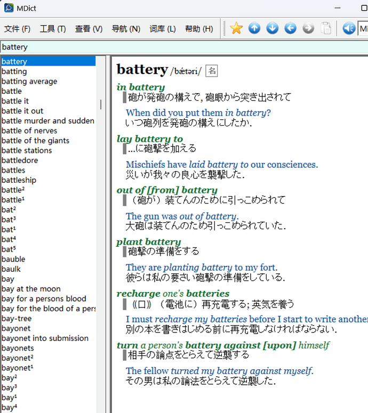Click the green phrase 'plant battery'

(149, 242)
